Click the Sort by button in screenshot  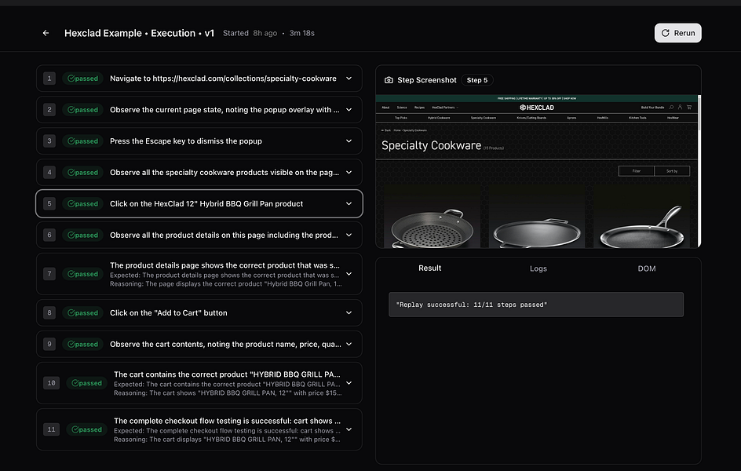[672, 171]
